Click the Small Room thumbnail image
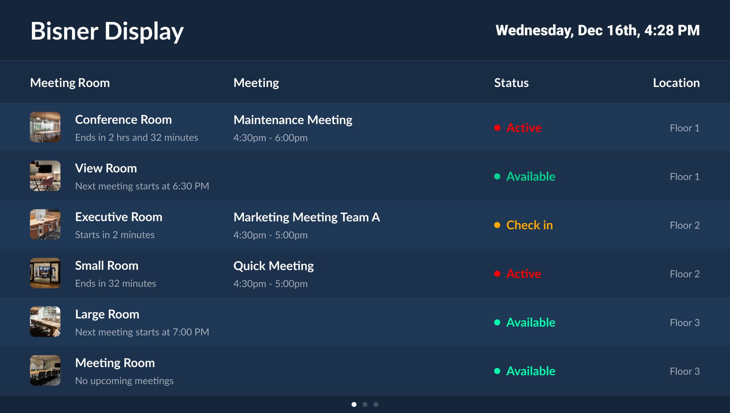This screenshot has height=413, width=730. 45,273
